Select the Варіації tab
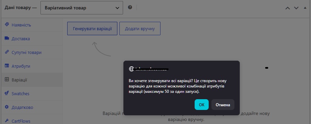This screenshot has height=124, width=311. 32,80
